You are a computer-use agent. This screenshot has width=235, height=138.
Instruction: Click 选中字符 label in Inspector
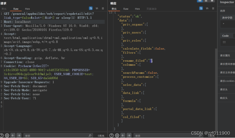pos(227,18)
